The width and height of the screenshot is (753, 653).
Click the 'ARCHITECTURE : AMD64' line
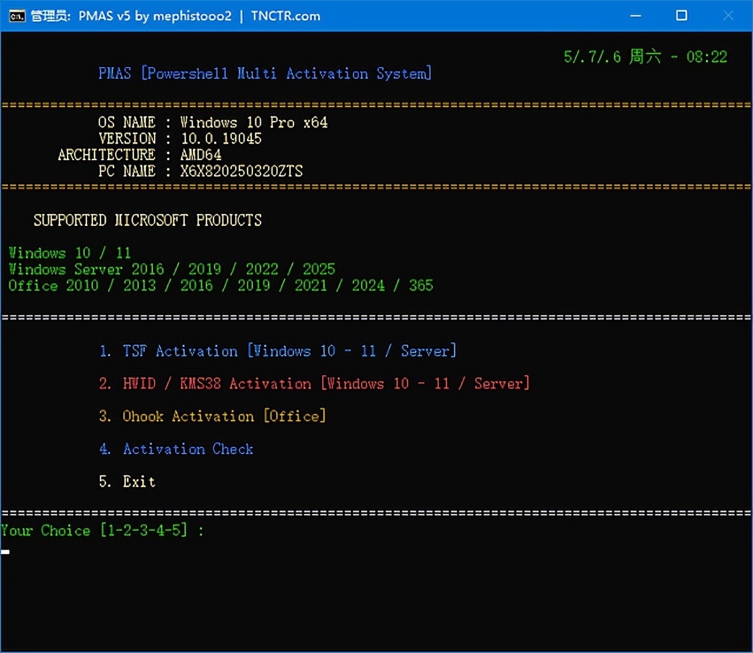click(139, 155)
